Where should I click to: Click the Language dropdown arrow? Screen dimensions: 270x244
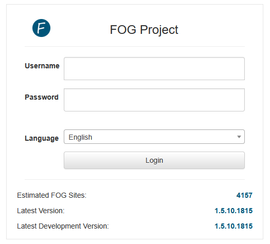239,137
